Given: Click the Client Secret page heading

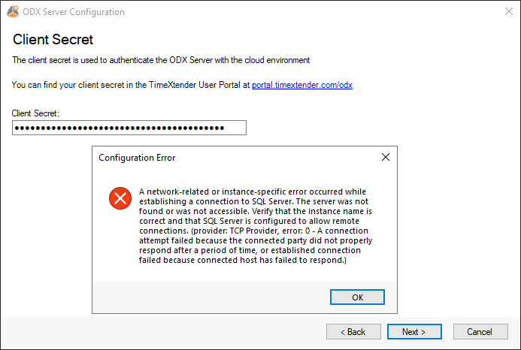Looking at the screenshot, I should [x=53, y=40].
